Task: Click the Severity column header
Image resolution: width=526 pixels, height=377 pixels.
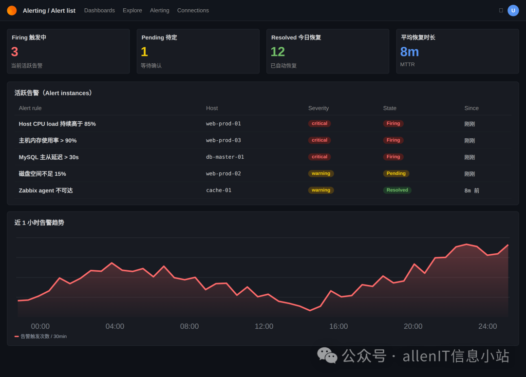Action: click(319, 108)
